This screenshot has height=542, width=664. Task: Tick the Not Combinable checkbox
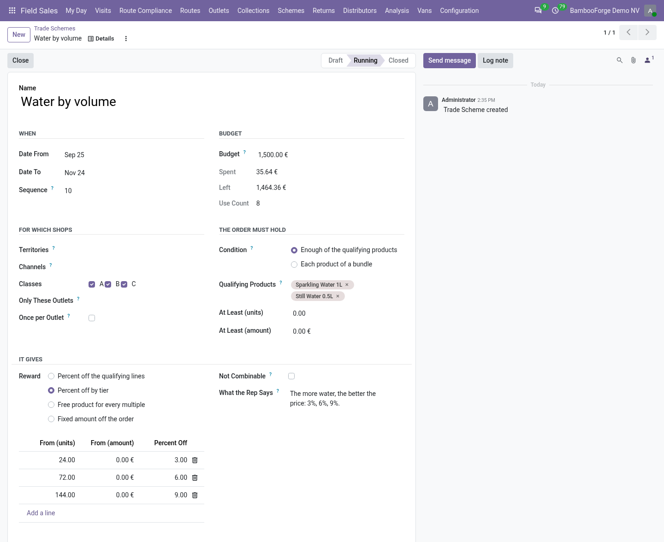(291, 376)
